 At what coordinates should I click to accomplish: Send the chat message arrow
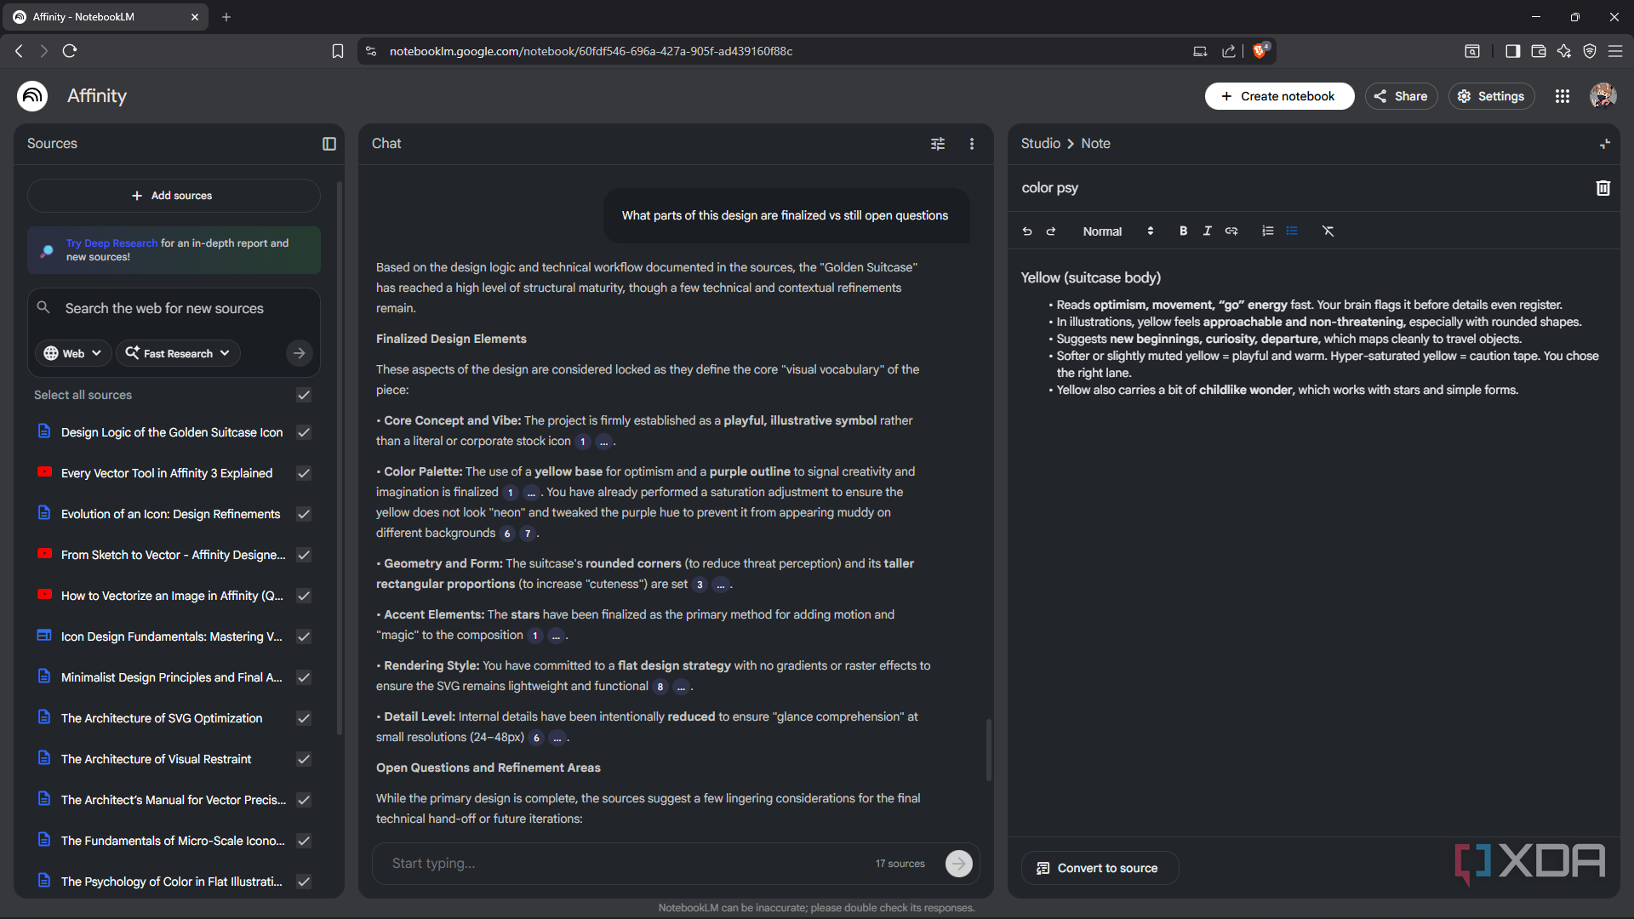[959, 864]
